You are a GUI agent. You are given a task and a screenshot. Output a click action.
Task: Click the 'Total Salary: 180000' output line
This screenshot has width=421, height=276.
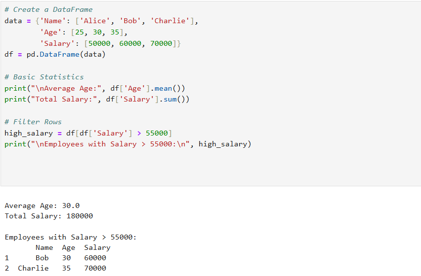(49, 216)
